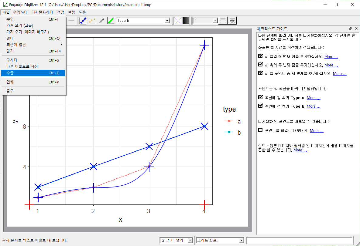Toggle Type a curve points checkbox
The width and height of the screenshot is (360, 246).
pos(260,97)
